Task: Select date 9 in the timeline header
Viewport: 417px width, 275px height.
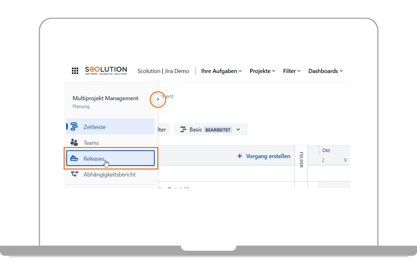Action: 345,160
